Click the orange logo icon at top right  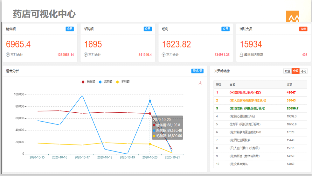pyautogui.click(x=292, y=18)
